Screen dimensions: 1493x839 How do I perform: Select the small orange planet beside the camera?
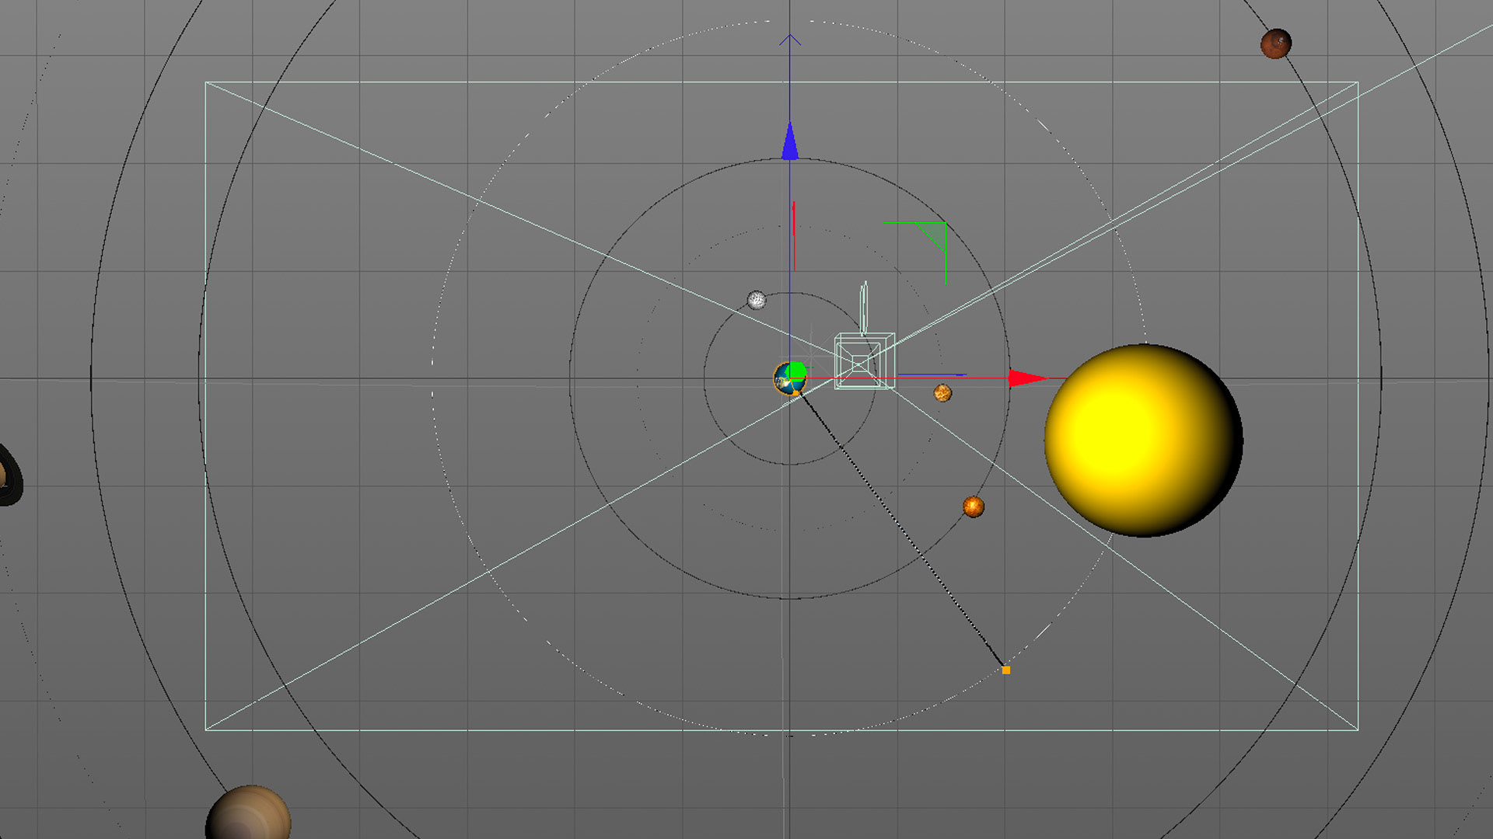pyautogui.click(x=942, y=393)
